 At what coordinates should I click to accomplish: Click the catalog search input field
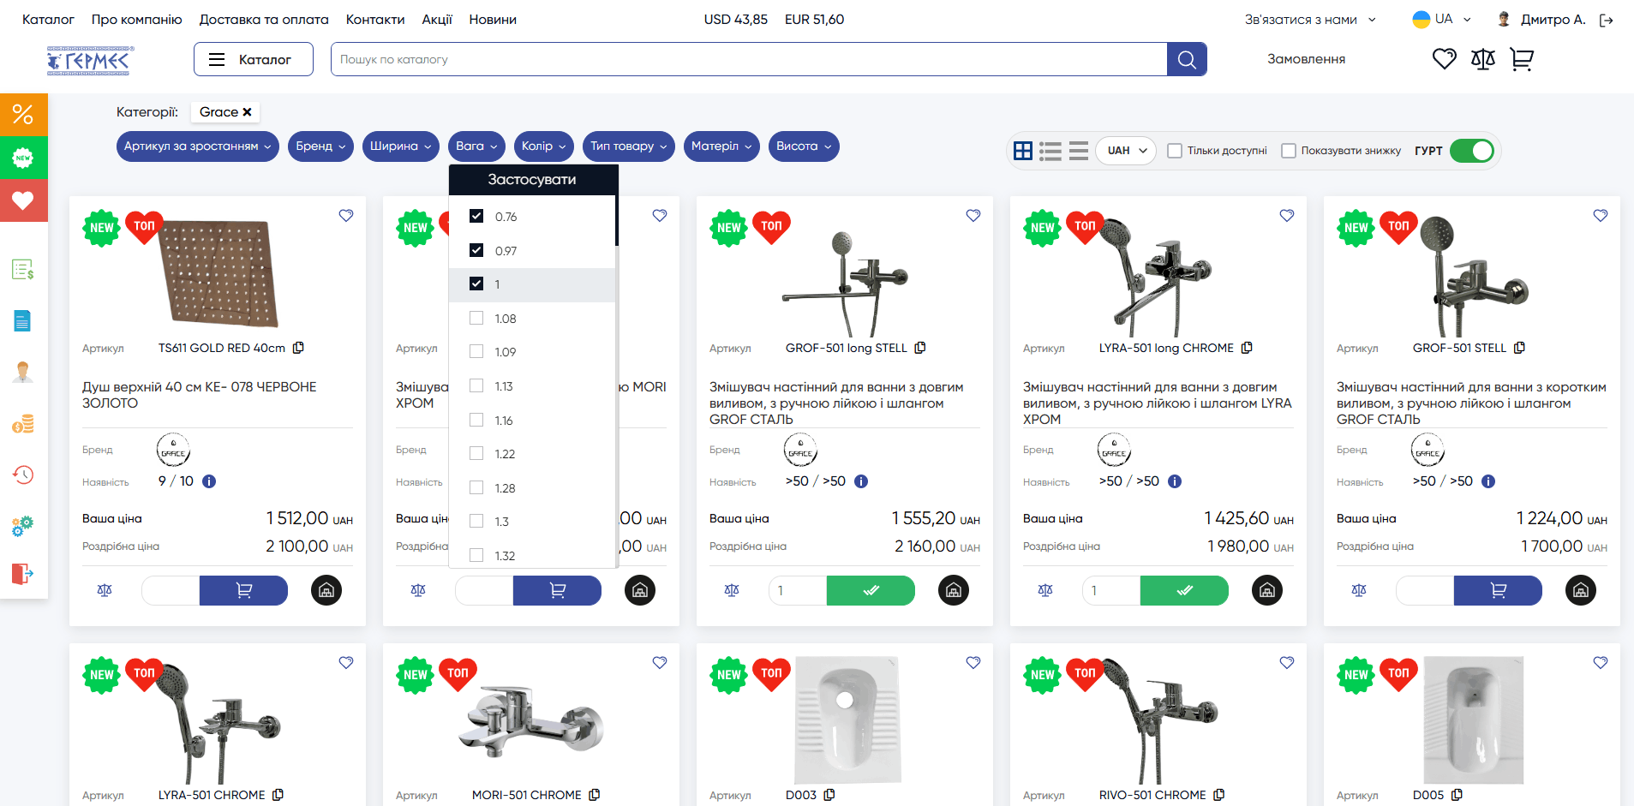point(749,59)
